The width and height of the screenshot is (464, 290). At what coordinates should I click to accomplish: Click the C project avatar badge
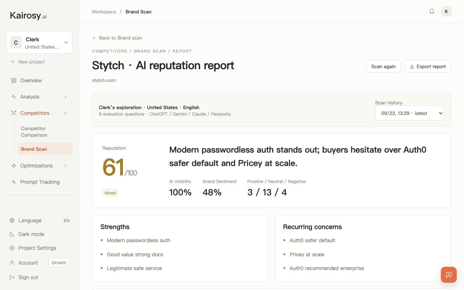click(x=16, y=42)
